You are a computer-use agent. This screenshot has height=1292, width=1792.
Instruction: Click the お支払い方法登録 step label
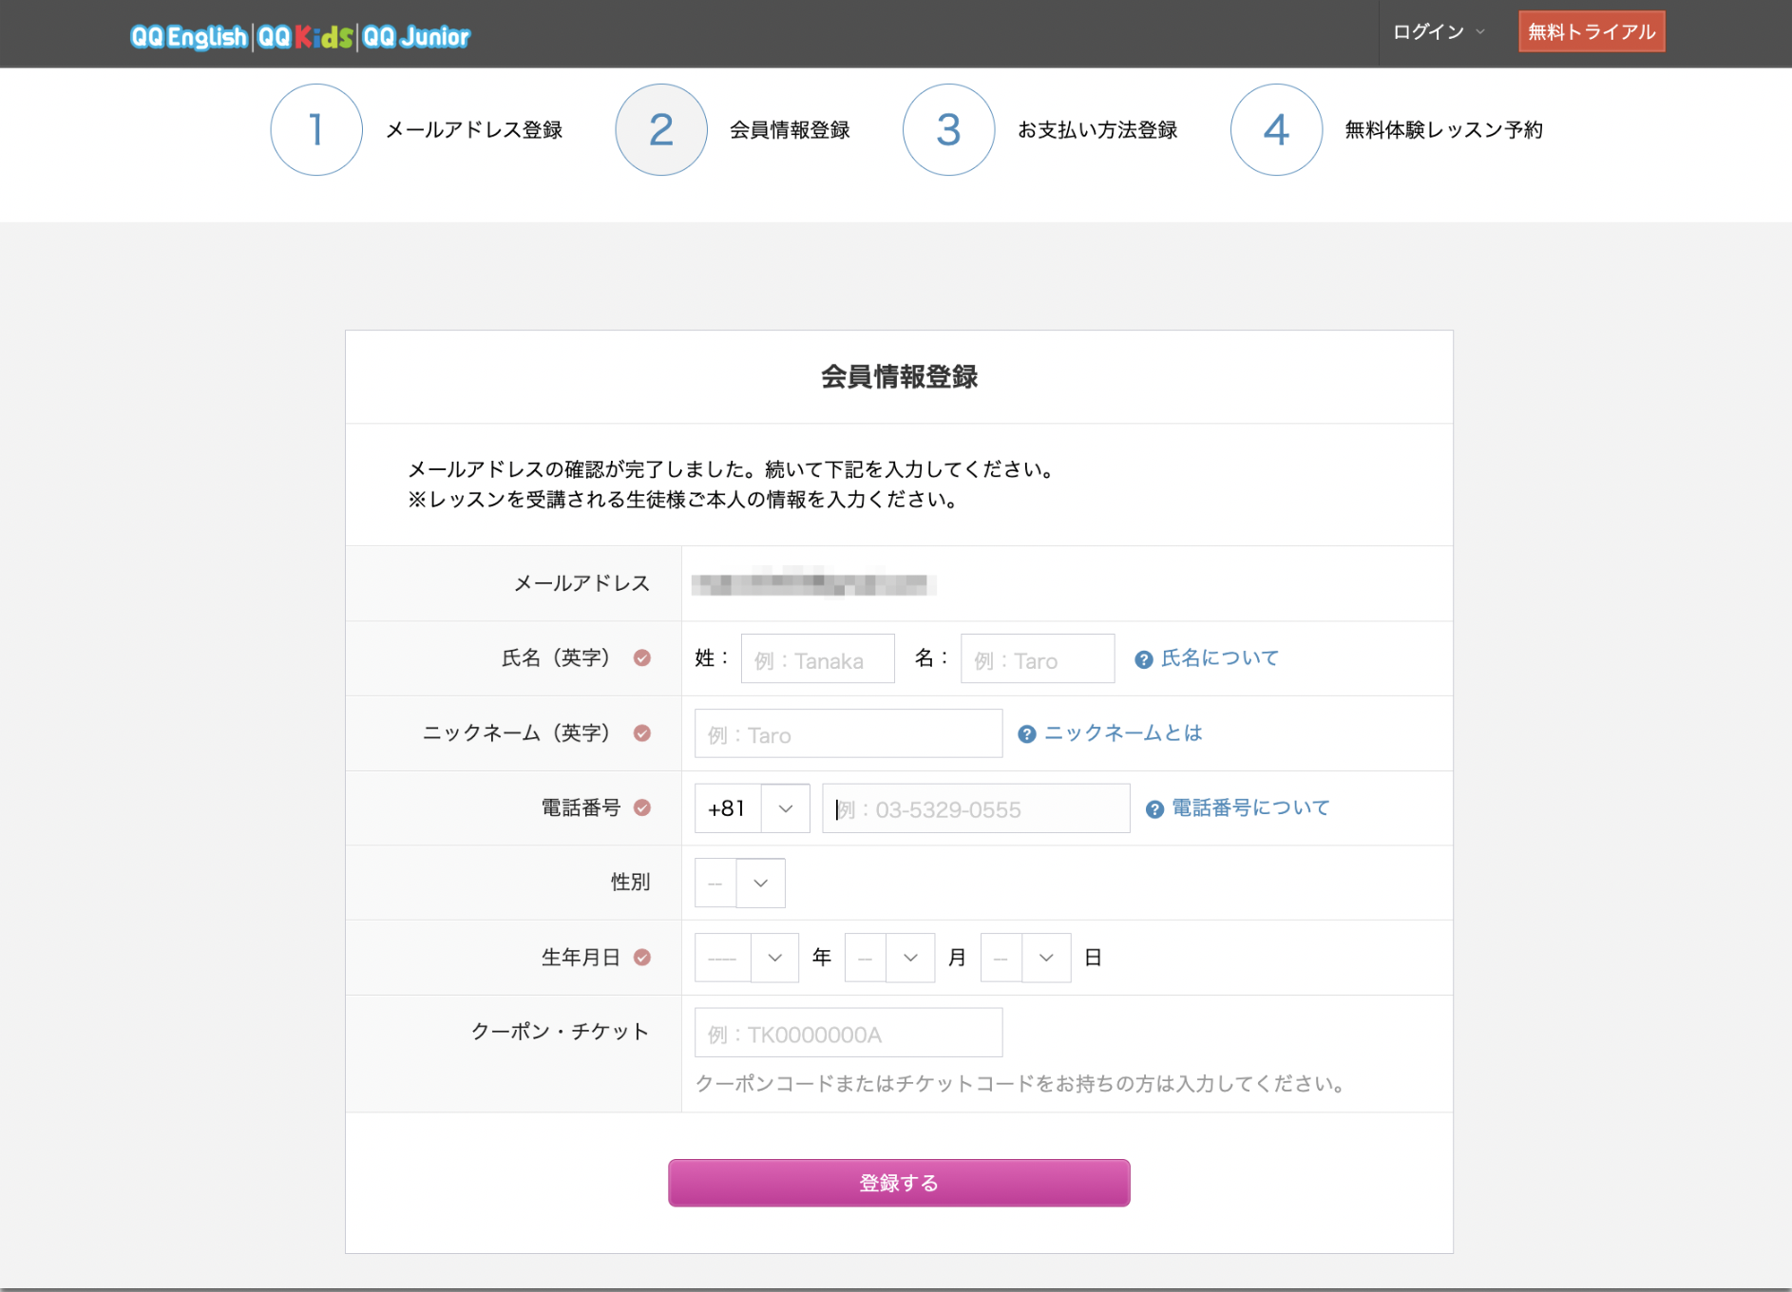(x=1097, y=130)
